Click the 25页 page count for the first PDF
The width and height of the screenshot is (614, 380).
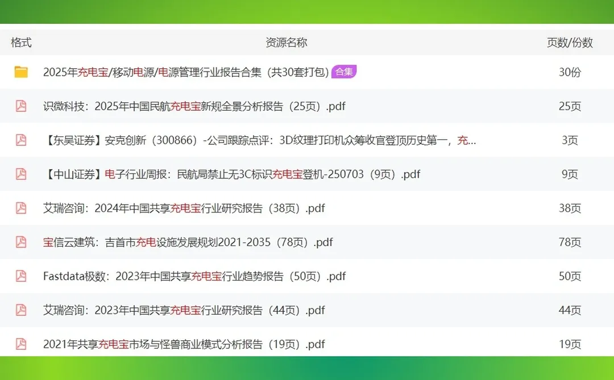coord(570,106)
